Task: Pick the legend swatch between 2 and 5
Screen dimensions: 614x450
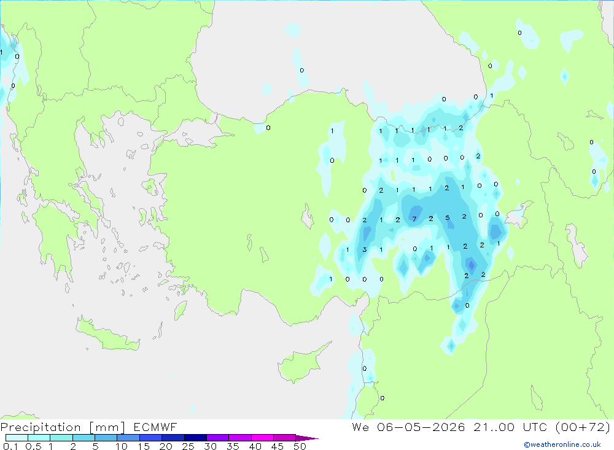Action: (x=84, y=438)
